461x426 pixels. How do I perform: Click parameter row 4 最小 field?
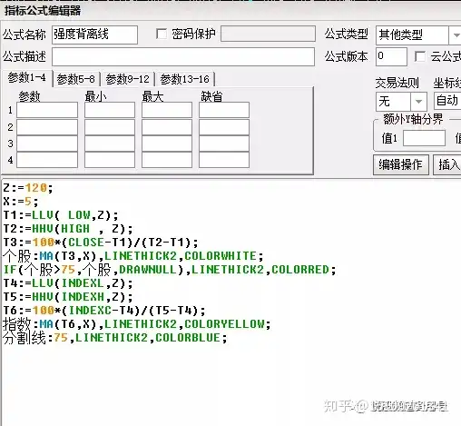pyautogui.click(x=110, y=160)
